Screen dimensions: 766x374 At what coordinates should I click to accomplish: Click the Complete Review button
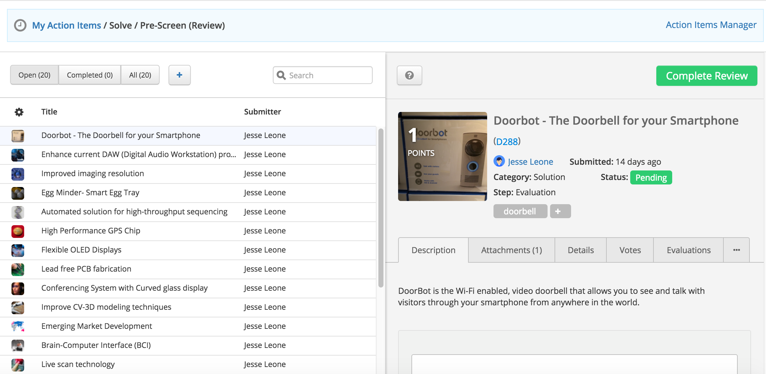click(x=707, y=76)
